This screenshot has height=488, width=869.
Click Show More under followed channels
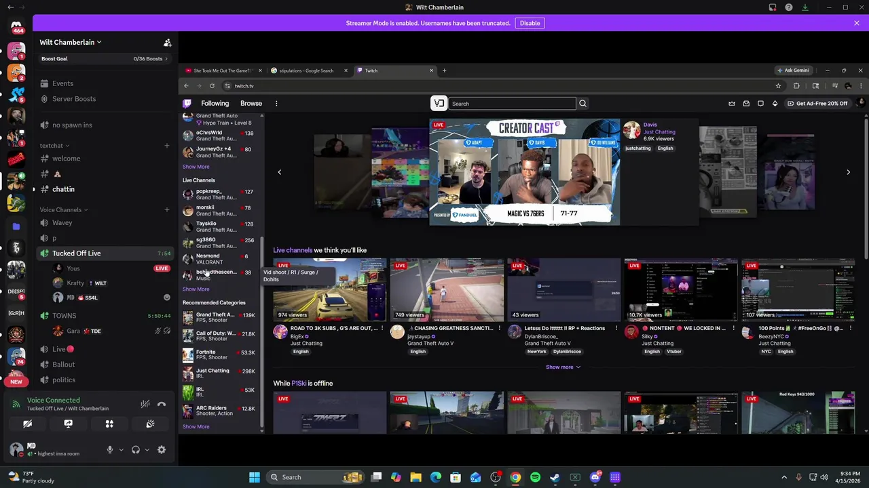196,167
